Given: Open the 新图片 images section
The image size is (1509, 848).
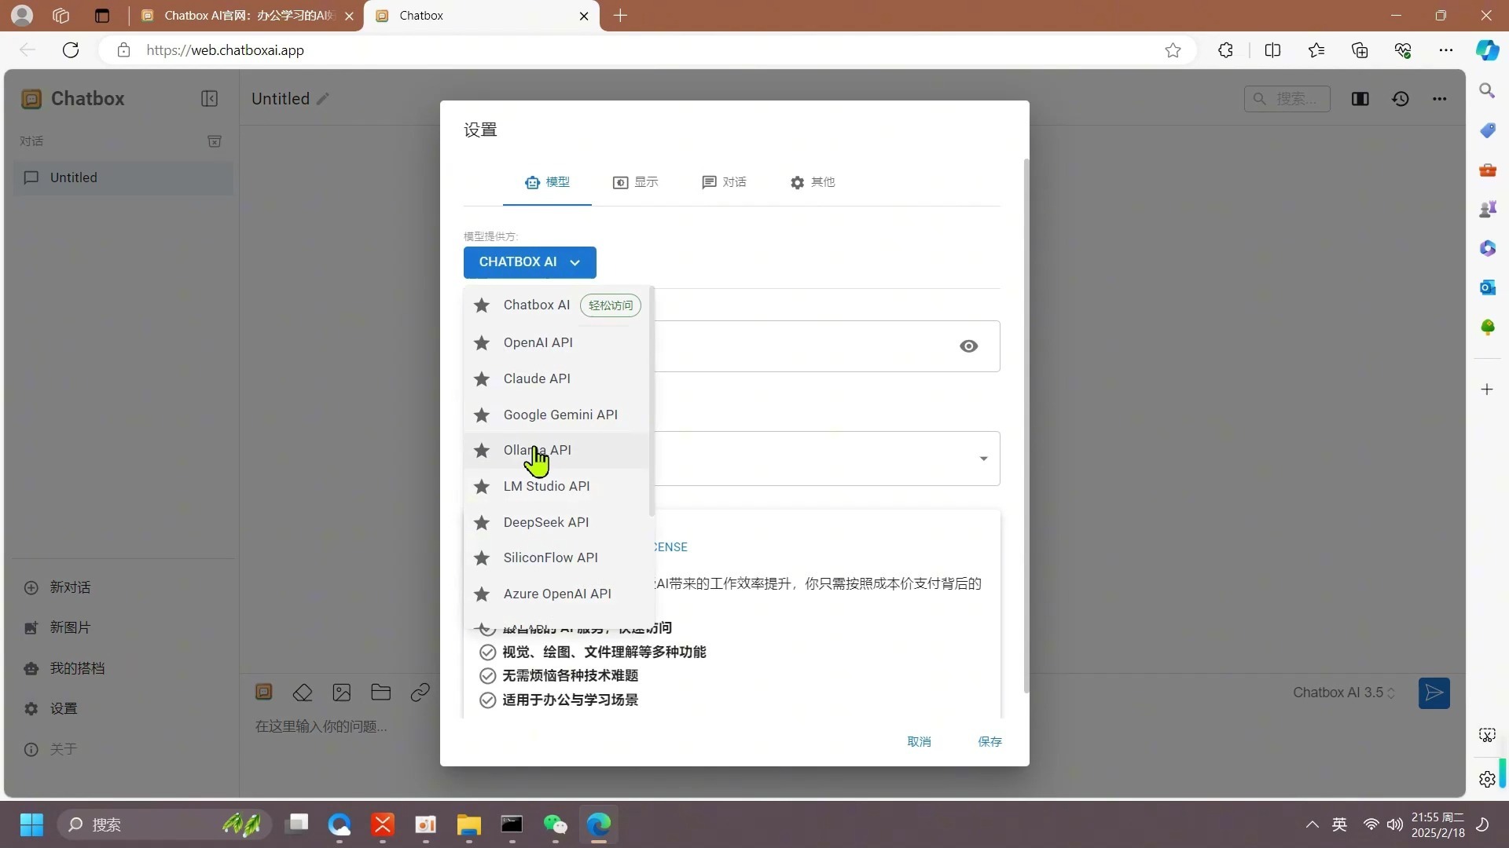Looking at the screenshot, I should (69, 627).
